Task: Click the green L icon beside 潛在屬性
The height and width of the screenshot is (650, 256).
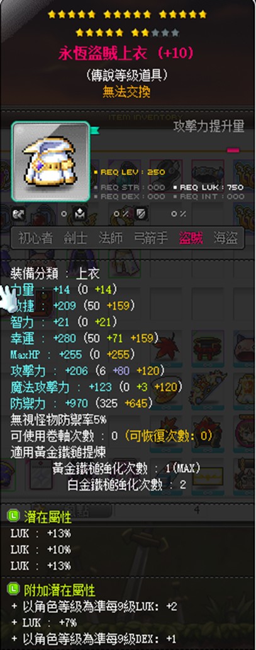Action: 14,516
